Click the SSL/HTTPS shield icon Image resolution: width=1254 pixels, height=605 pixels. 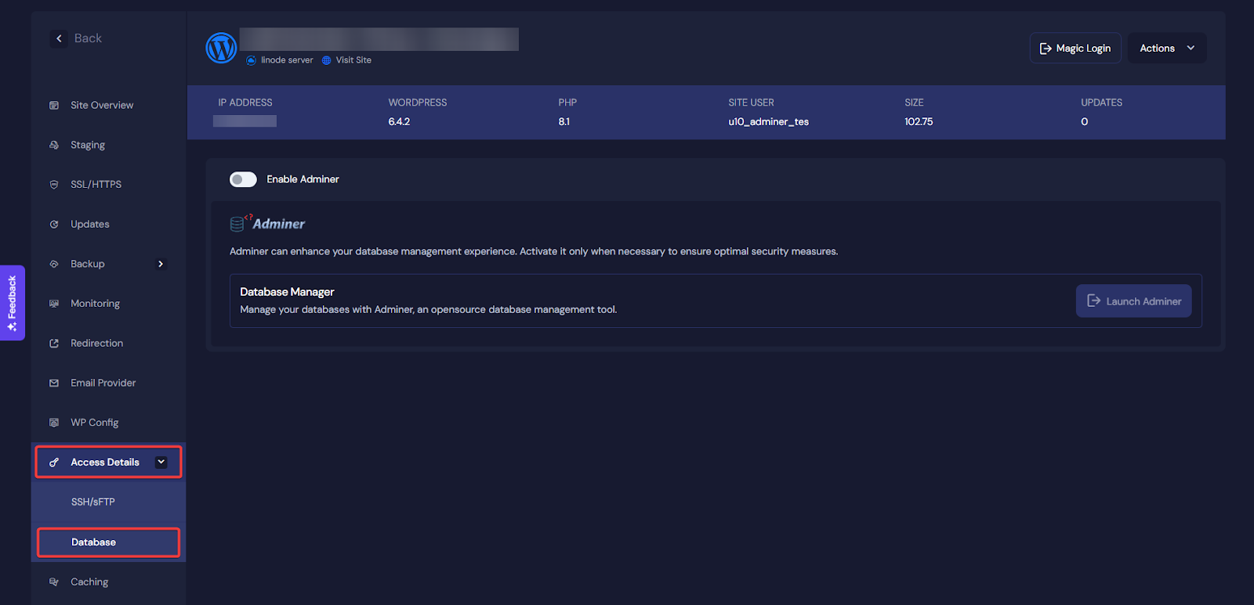[54, 185]
